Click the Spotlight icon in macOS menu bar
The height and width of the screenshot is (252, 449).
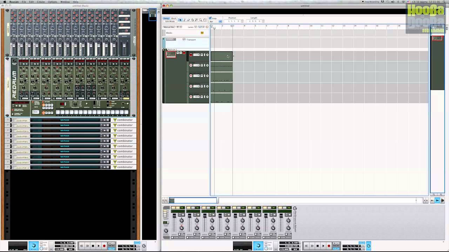(444, 2)
